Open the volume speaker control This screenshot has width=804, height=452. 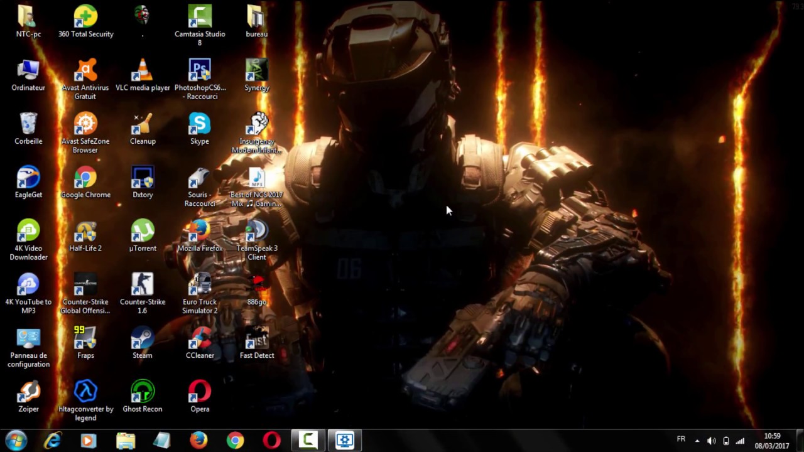(711, 441)
